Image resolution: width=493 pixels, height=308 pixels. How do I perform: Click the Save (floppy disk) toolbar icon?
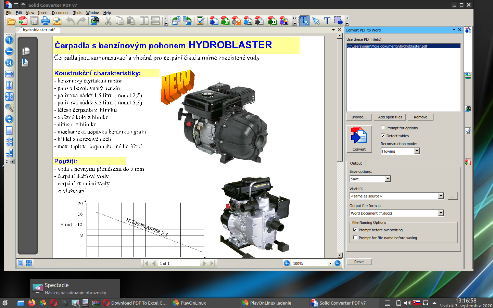coord(34,21)
